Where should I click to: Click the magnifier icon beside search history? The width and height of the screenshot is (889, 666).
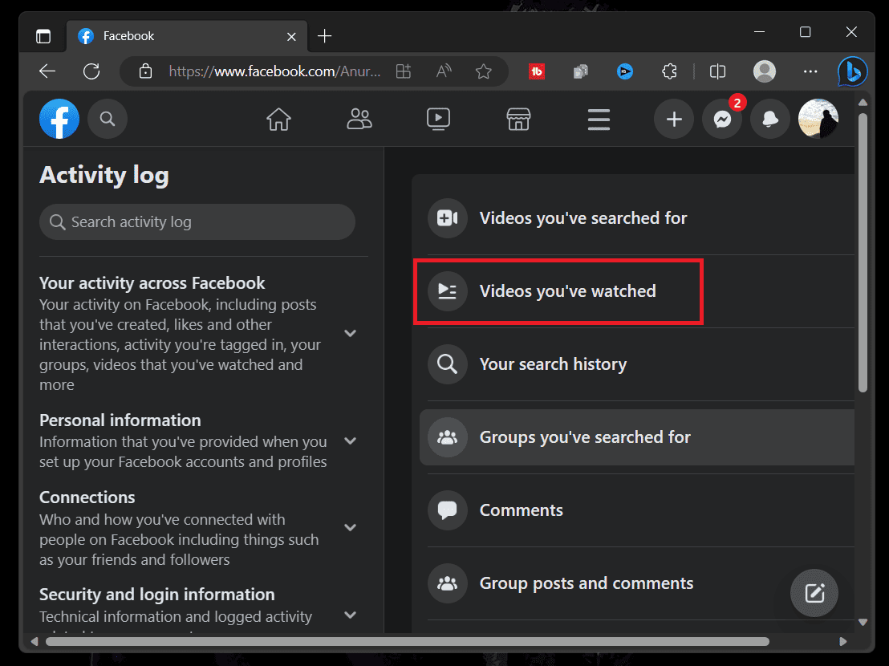point(448,363)
